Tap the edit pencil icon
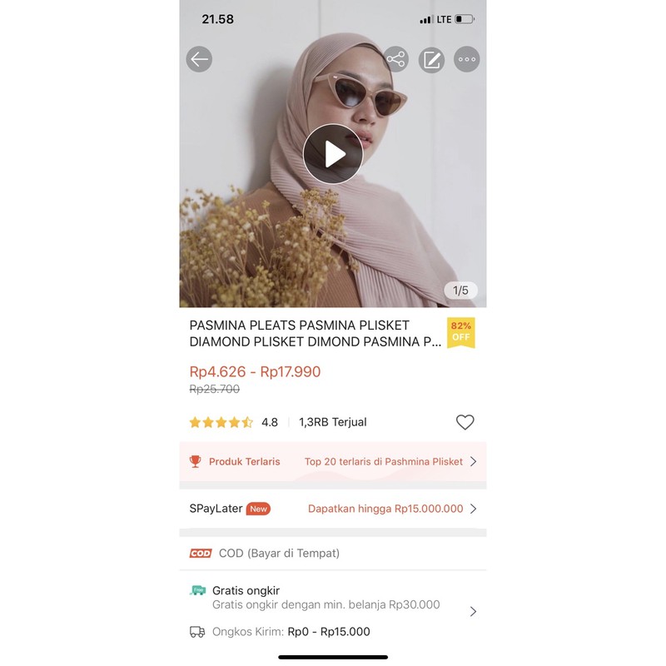The height and width of the screenshot is (666, 666). point(431,59)
